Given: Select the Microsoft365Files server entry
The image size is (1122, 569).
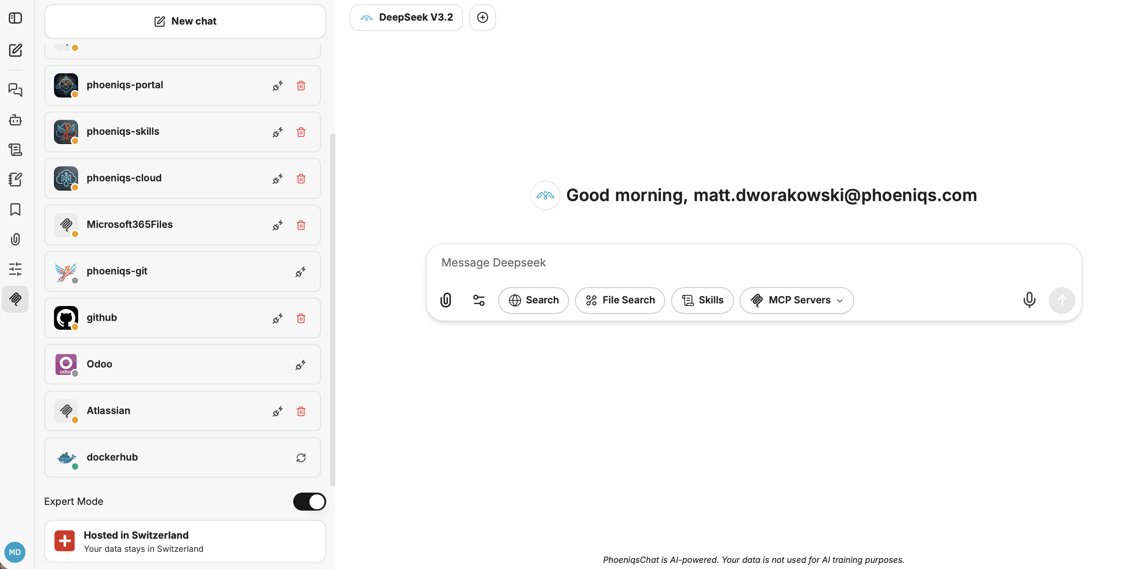Looking at the screenshot, I should pos(183,225).
